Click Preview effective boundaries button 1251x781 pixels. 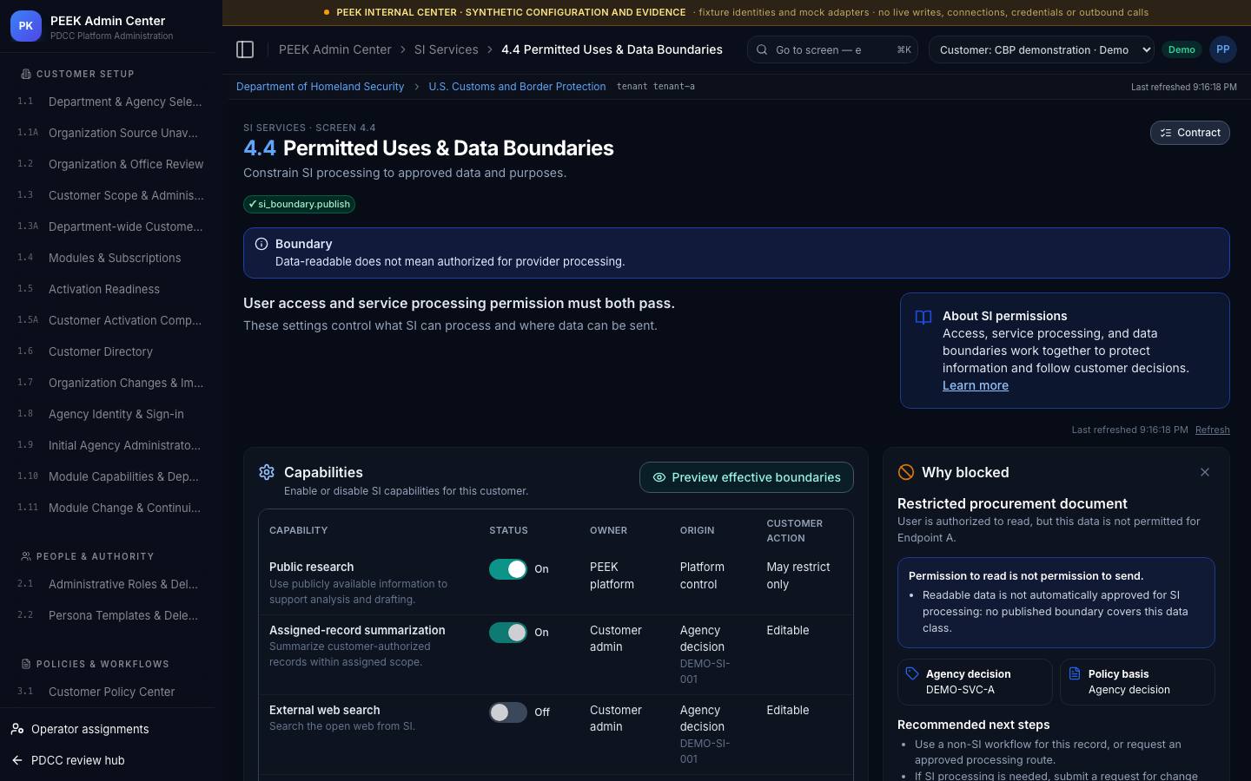(x=746, y=477)
